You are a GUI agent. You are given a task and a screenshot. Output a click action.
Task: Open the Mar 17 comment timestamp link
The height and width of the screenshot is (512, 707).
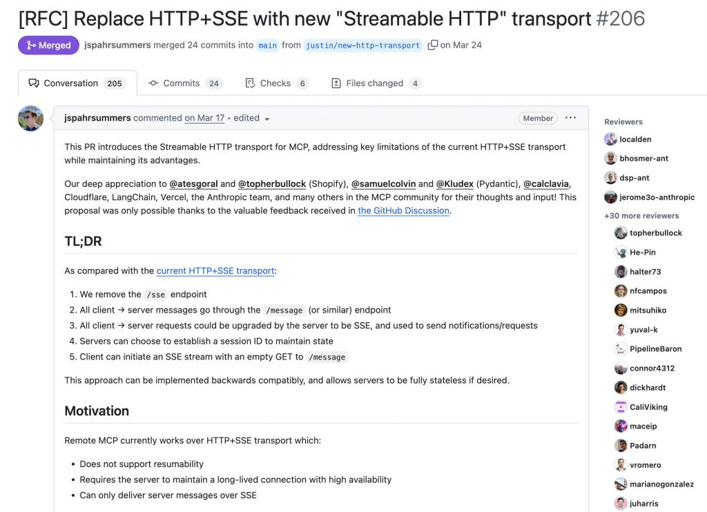204,119
